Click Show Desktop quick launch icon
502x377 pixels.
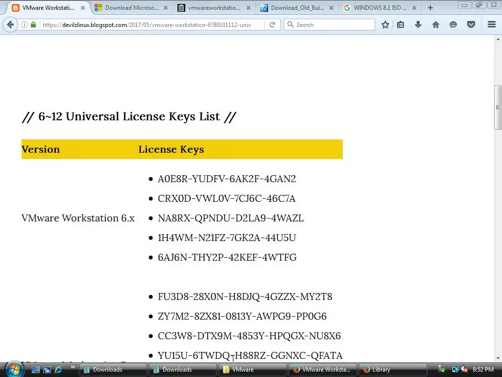coord(35,370)
